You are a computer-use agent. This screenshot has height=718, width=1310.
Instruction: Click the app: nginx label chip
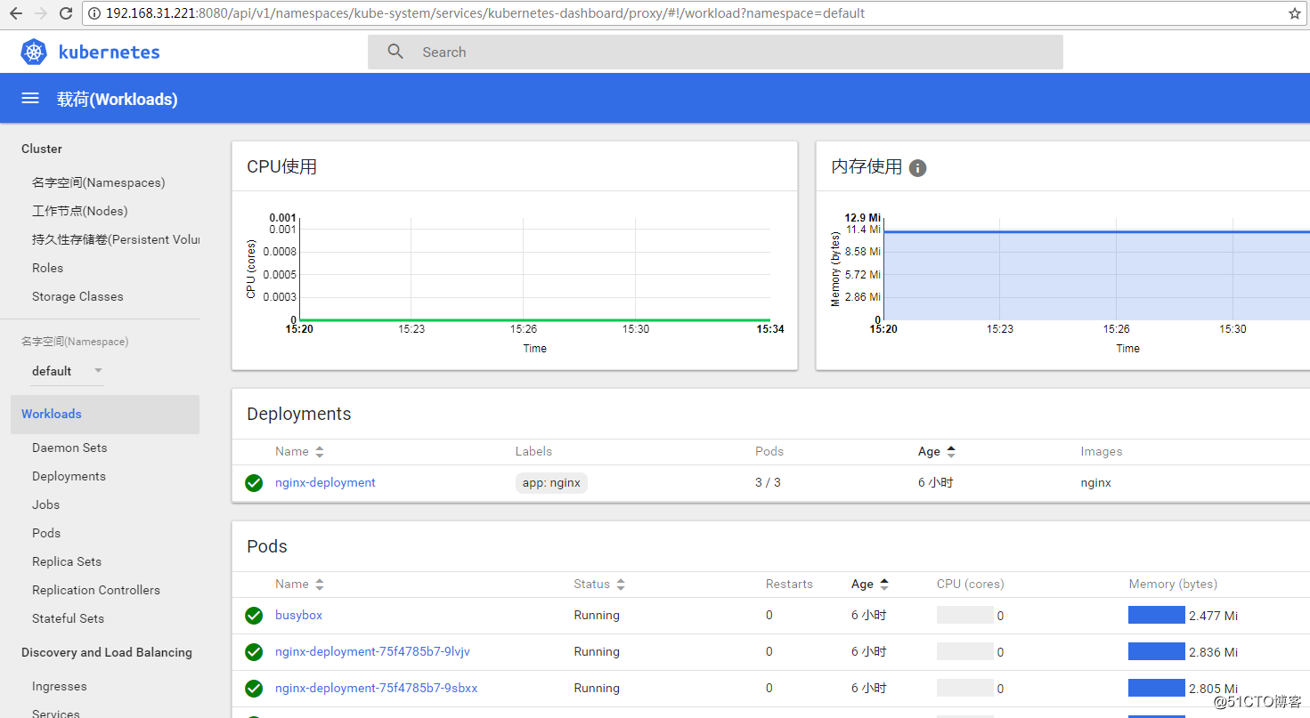(x=551, y=483)
